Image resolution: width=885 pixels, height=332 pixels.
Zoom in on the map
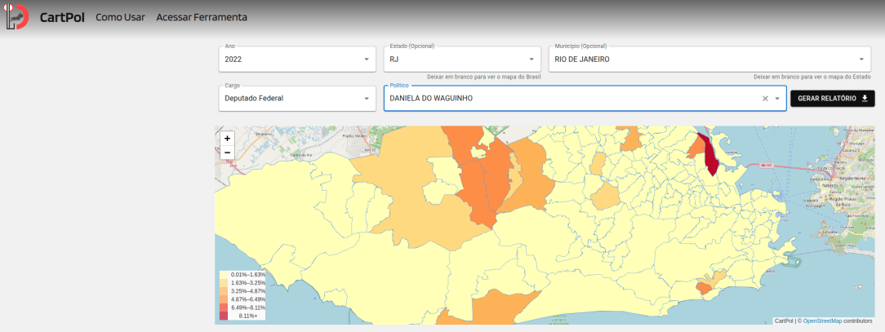pos(227,139)
